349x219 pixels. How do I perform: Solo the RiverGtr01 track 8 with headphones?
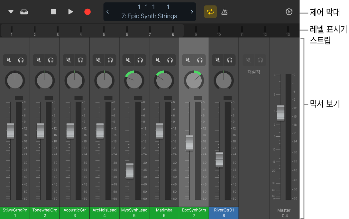(x=230, y=60)
